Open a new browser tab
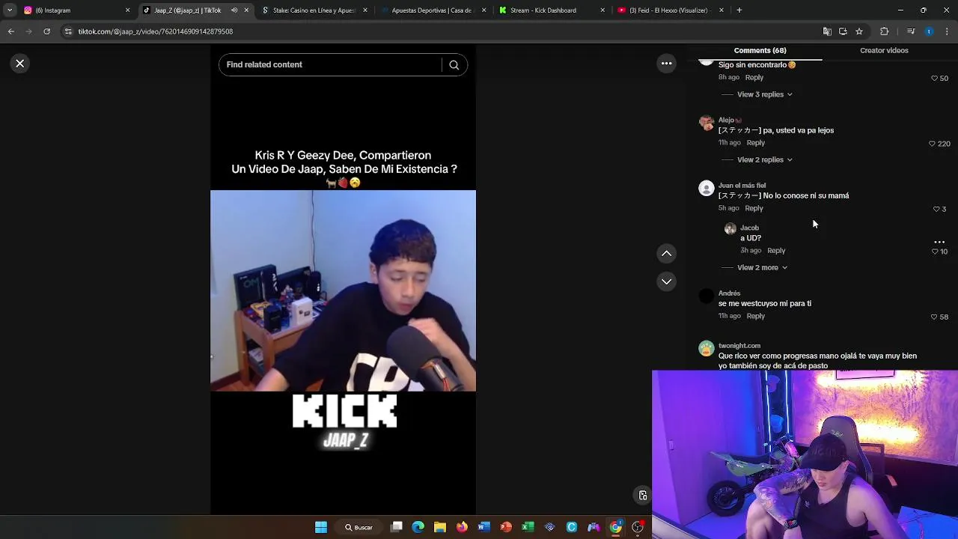The width and height of the screenshot is (958, 539). pyautogui.click(x=739, y=10)
